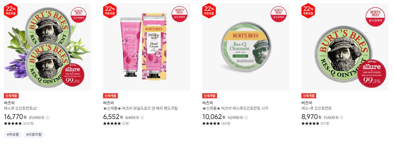Screen dimensions: 394x146
Task: Click the Burt's Bees official seller badge on hand cream
Action: pyautogui.click(x=179, y=14)
